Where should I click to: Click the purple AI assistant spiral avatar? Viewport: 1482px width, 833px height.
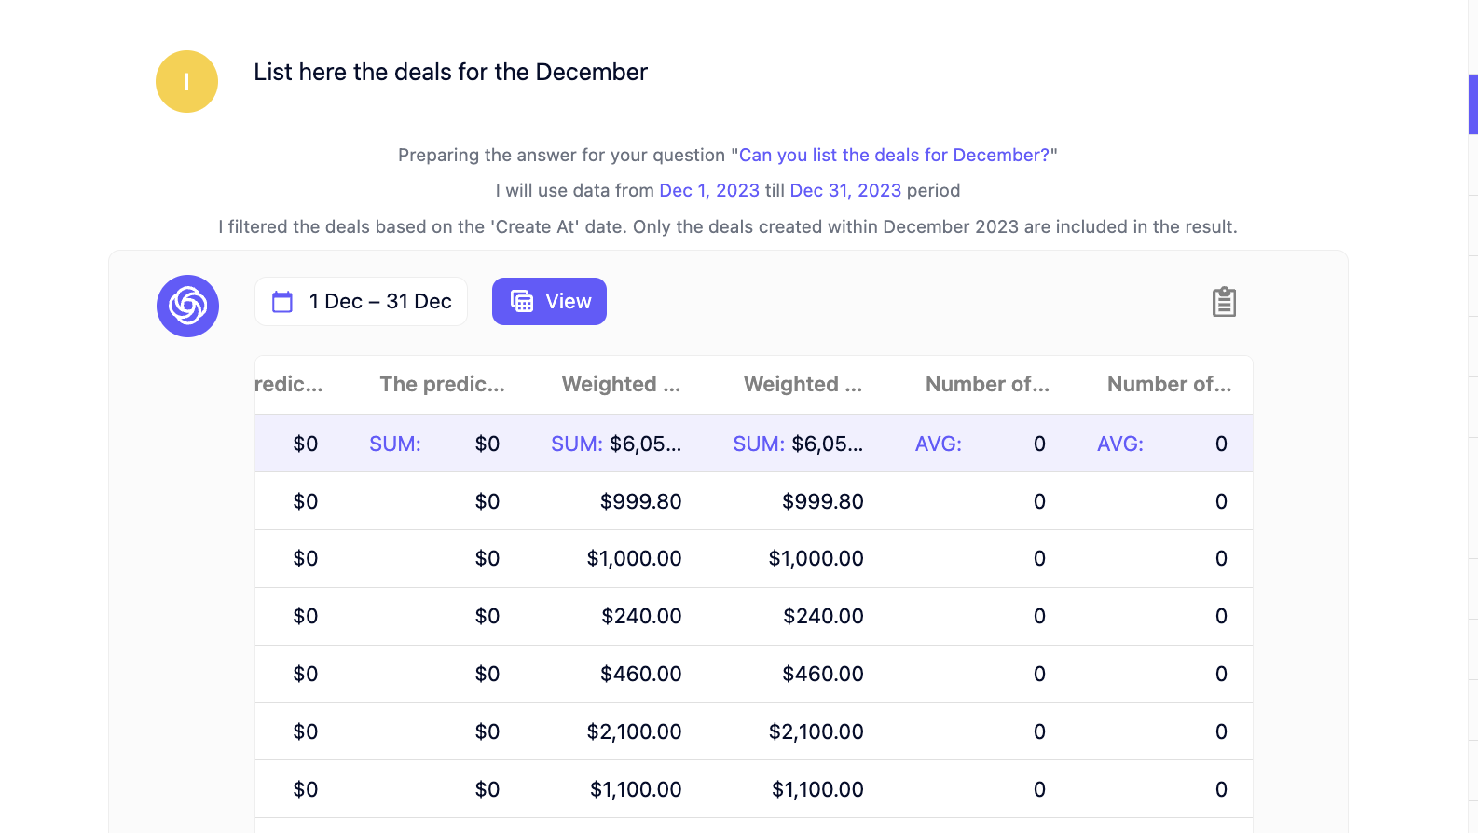pos(187,306)
